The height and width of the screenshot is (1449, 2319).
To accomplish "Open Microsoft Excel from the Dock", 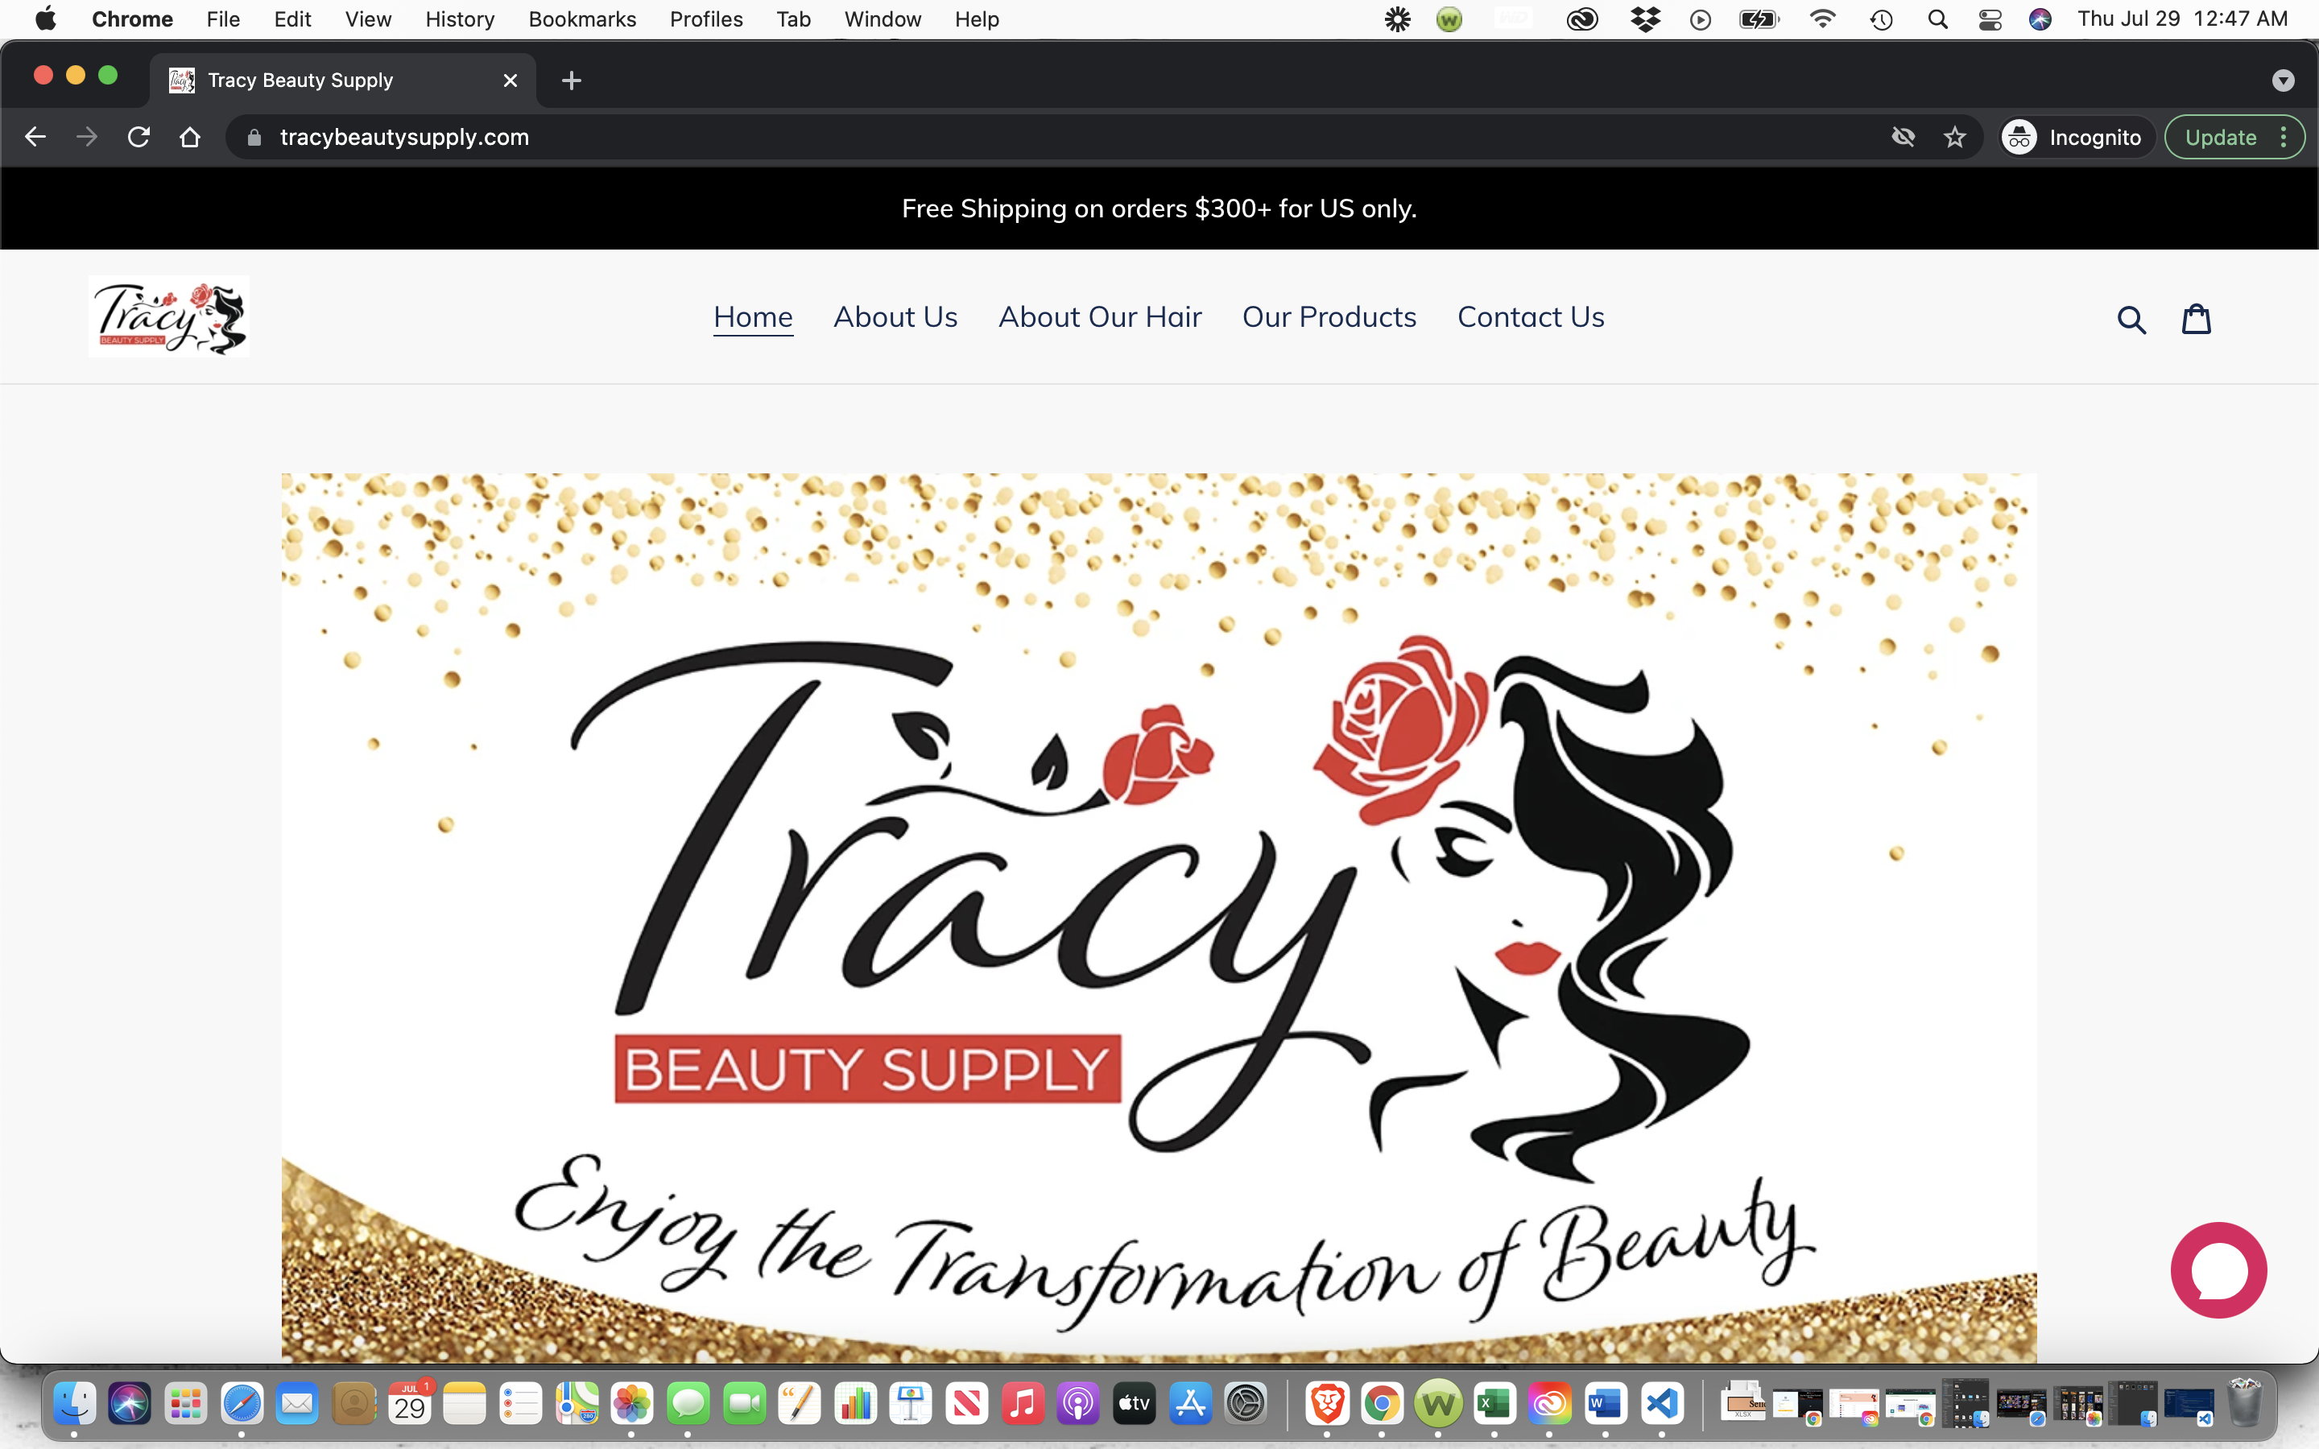I will tap(1494, 1405).
